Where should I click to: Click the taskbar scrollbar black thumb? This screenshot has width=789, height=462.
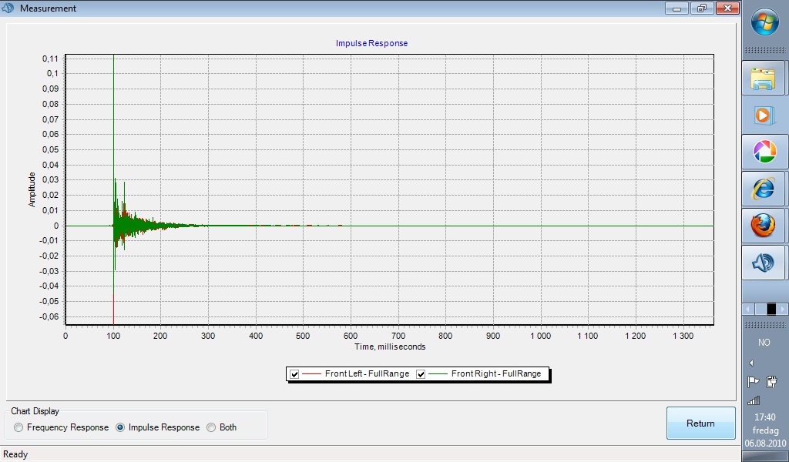(x=771, y=309)
